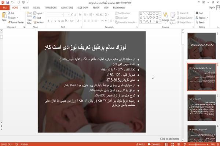The width and height of the screenshot is (220, 146).
Task: Decrease font size icon
Action: point(75,15)
